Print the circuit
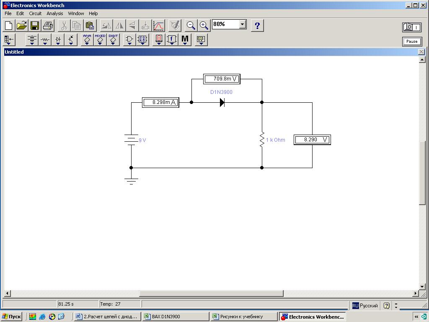The height and width of the screenshot is (322, 429). pyautogui.click(x=48, y=26)
